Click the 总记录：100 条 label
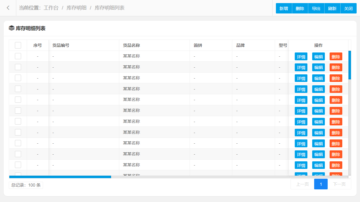This screenshot has height=202, width=360. point(26,185)
